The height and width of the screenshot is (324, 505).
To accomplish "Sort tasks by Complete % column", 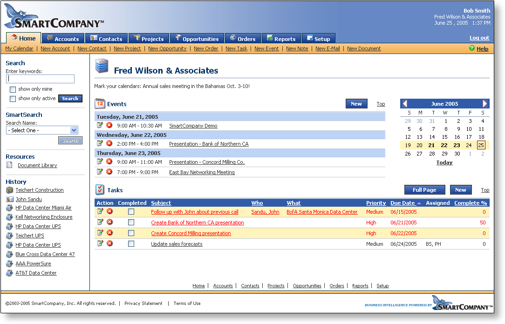I will click(471, 203).
